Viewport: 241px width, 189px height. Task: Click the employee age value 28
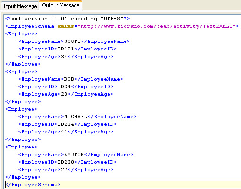point(64,94)
